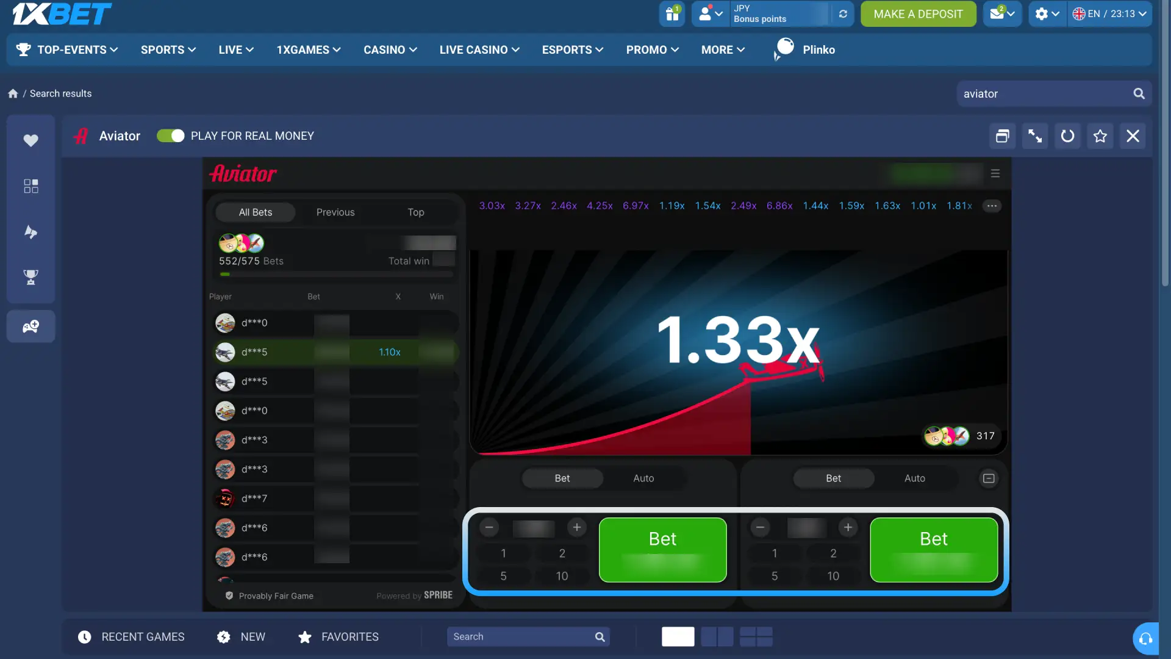Click quick amount 10 in first bet panel
The width and height of the screenshot is (1171, 659).
562,576
